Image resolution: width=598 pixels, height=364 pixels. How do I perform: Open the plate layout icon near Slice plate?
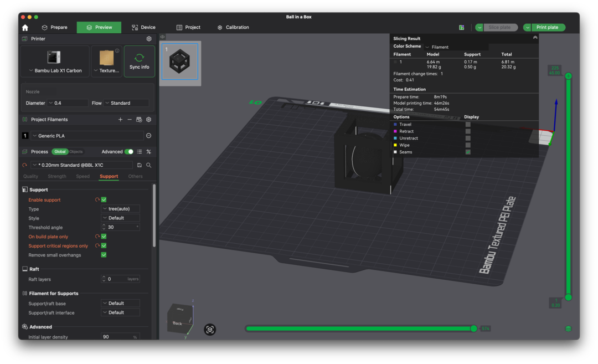click(461, 28)
